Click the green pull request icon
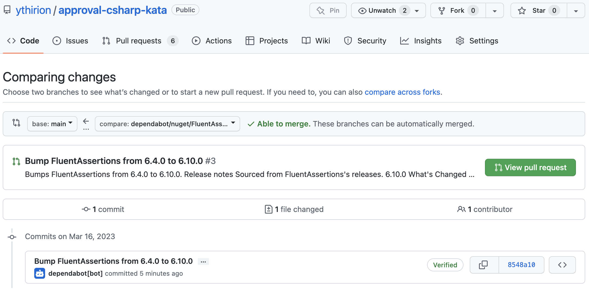Viewport: 589px width, 292px height. tap(16, 161)
